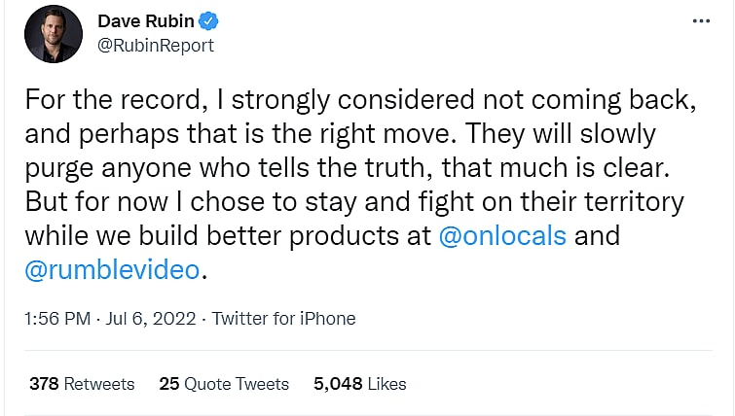Click the 25 quote count number
This screenshot has width=735, height=416.
tap(169, 384)
